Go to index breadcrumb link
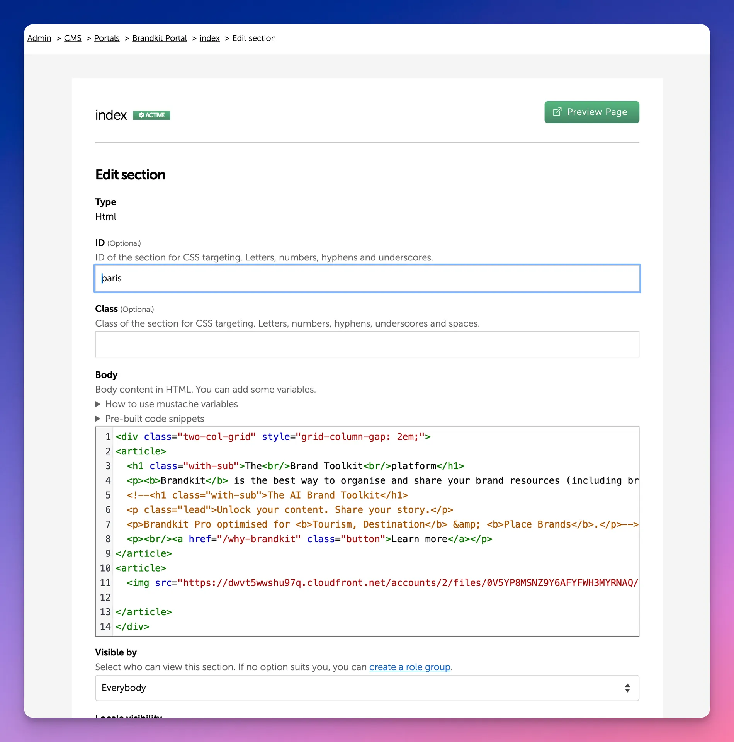Image resolution: width=734 pixels, height=742 pixels. coord(209,38)
